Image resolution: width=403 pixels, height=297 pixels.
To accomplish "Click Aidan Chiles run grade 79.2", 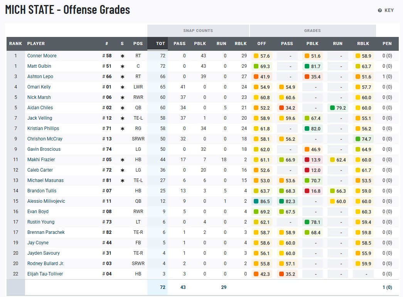I will 337,108.
